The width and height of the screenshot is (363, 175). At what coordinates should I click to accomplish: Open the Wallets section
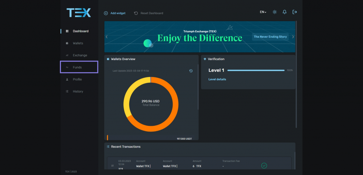pos(78,43)
